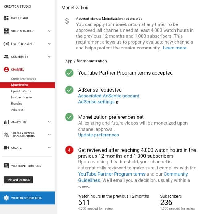Click green checkmark beside Partner Program terms
The image size is (204, 214).
point(69,73)
